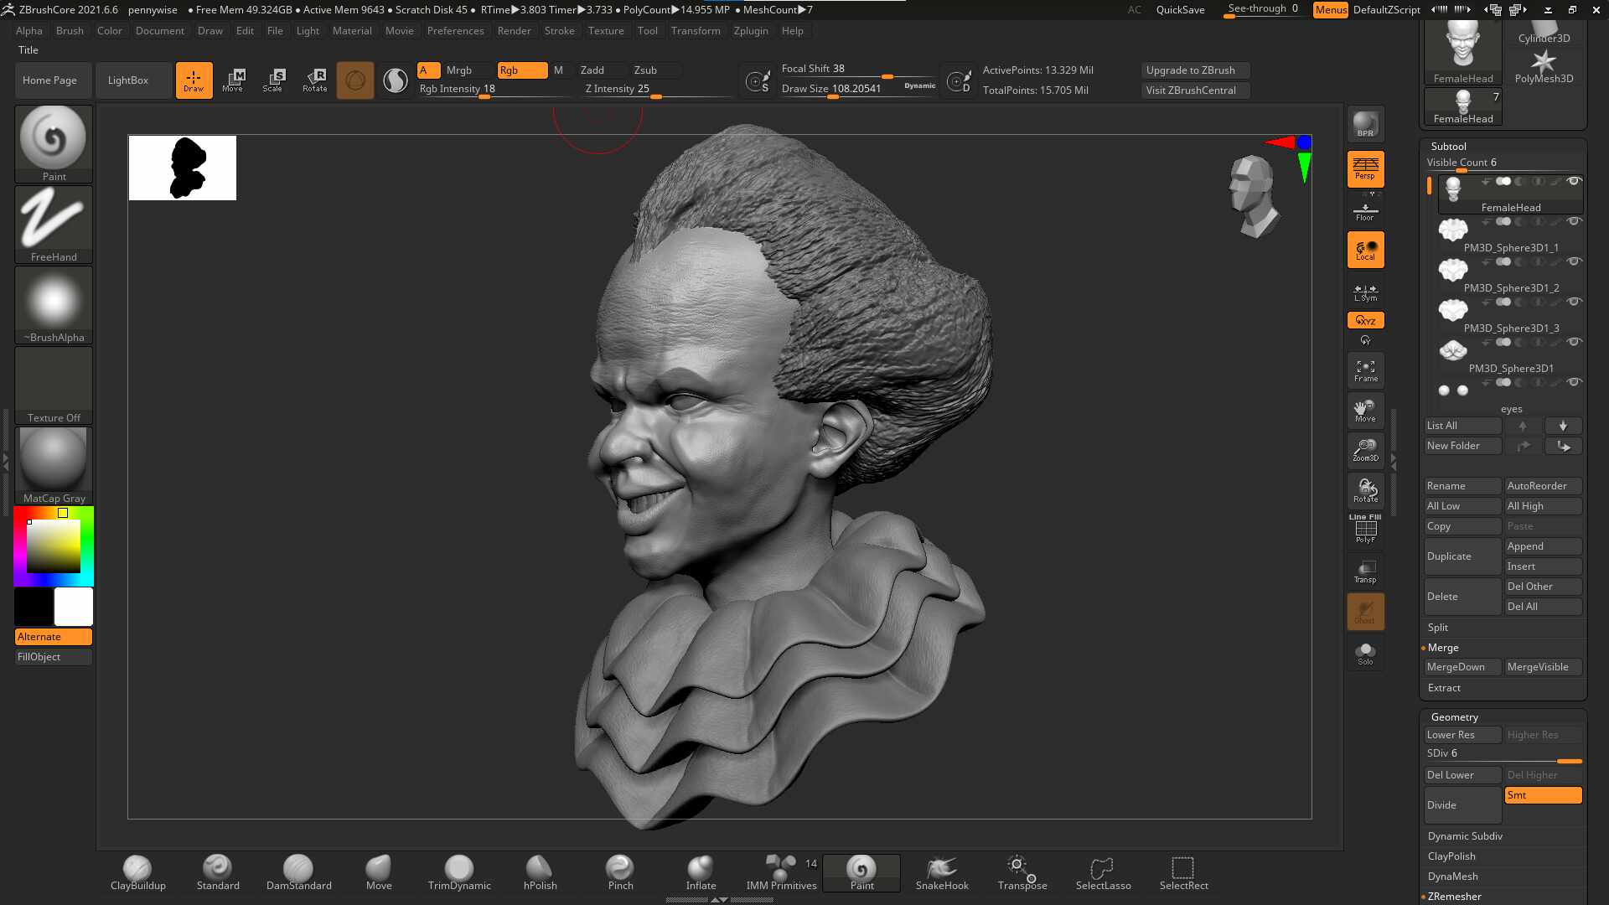
Task: Activate the SelectLasso tool
Action: pyautogui.click(x=1103, y=872)
